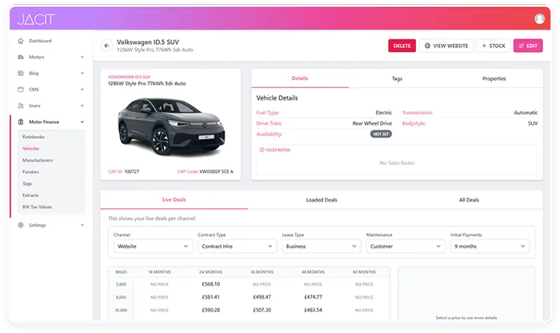The image size is (560, 333).
Task: Open the user profile avatar
Action: click(x=539, y=18)
